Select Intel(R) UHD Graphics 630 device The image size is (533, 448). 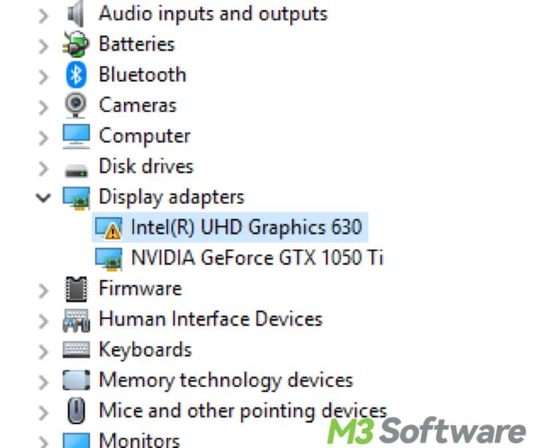(230, 227)
